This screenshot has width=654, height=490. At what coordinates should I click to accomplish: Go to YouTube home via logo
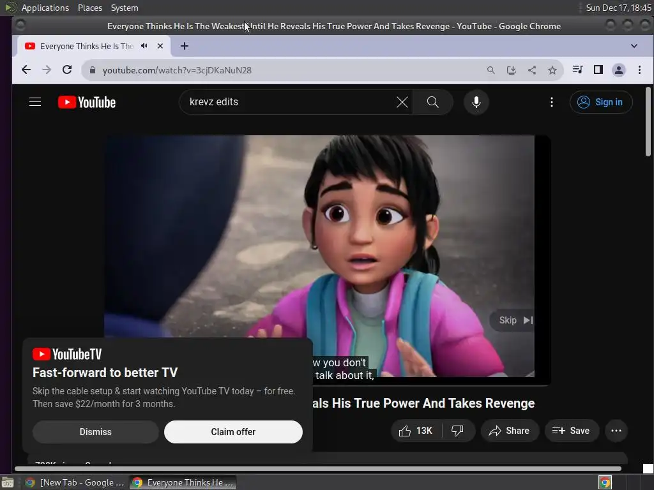(x=87, y=102)
